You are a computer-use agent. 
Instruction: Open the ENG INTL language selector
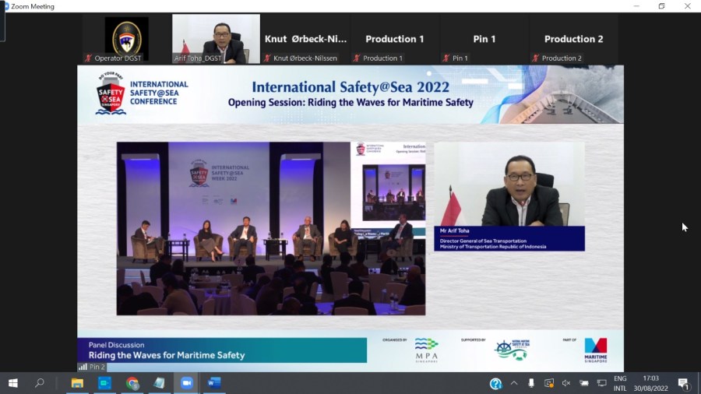620,383
